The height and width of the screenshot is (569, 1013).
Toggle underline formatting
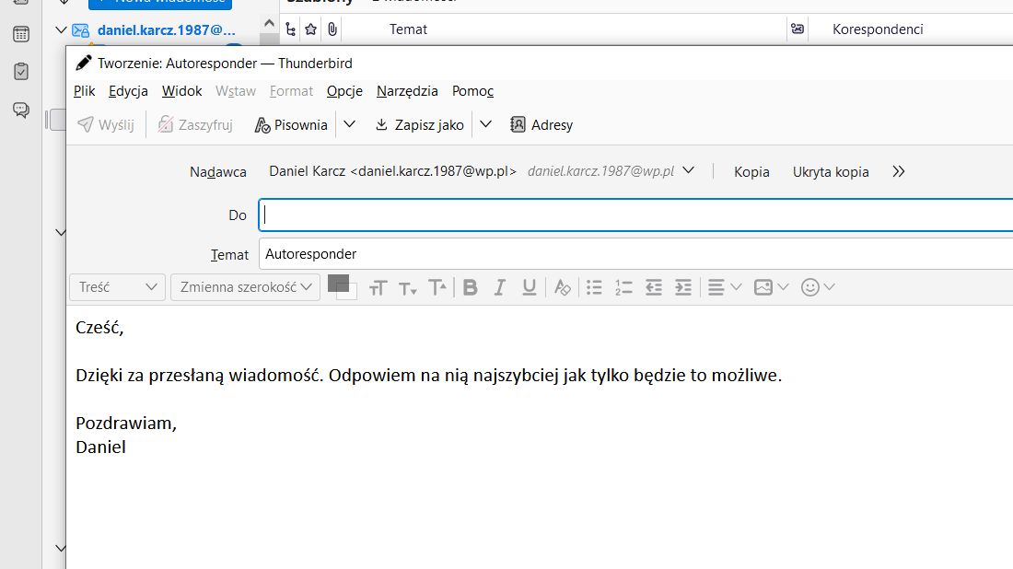(530, 287)
